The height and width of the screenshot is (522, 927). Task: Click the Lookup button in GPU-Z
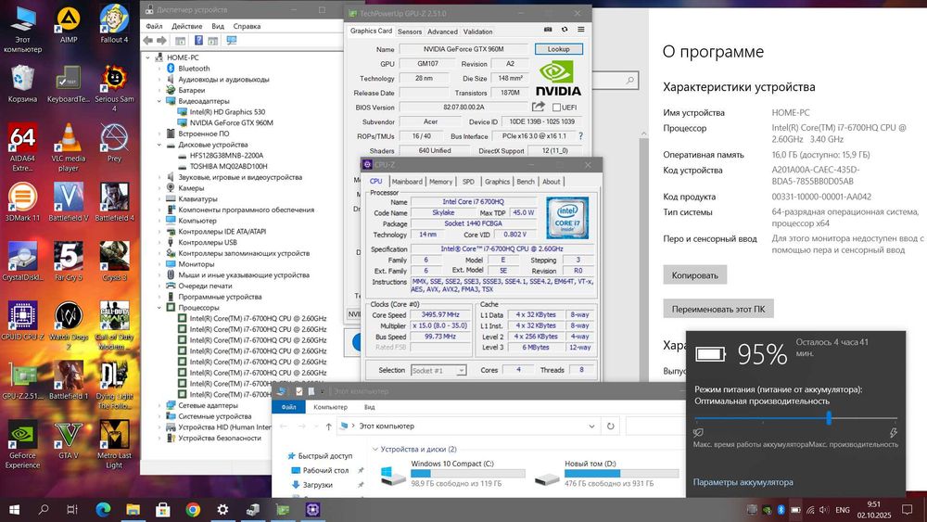coord(559,49)
